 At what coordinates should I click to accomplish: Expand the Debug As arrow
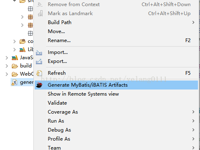(193, 130)
